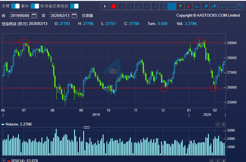The image size is (246, 162).
Task: Add a green up arrow marker
Action: pyautogui.click(x=180, y=6)
